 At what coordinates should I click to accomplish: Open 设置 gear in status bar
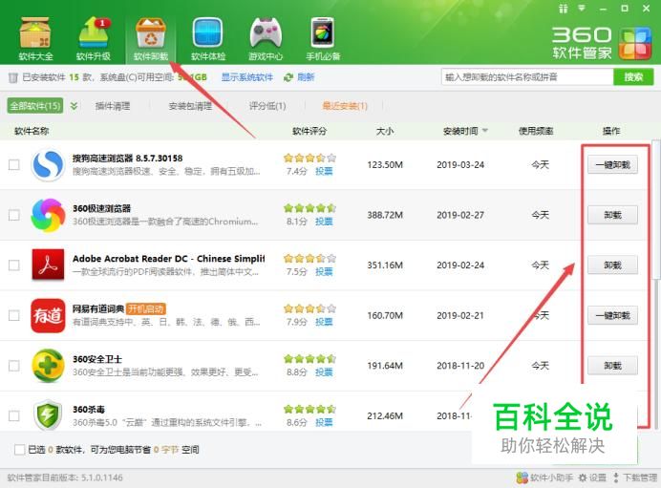pos(592,477)
